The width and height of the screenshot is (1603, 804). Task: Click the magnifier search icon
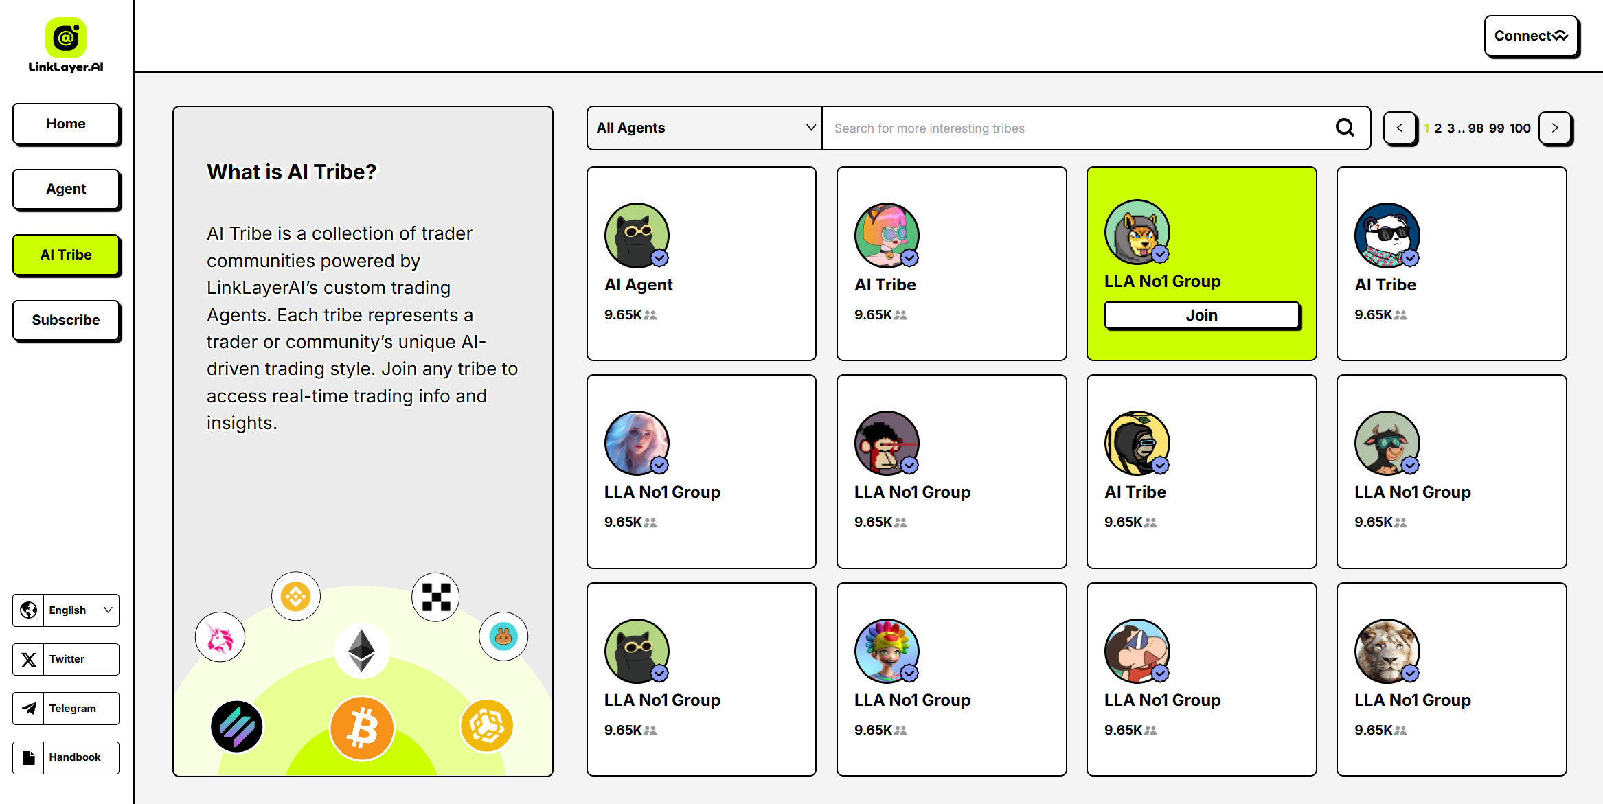pos(1345,127)
